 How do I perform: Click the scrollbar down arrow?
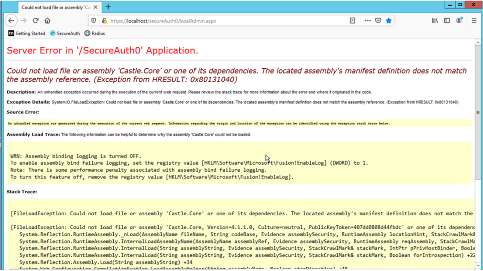(478, 265)
